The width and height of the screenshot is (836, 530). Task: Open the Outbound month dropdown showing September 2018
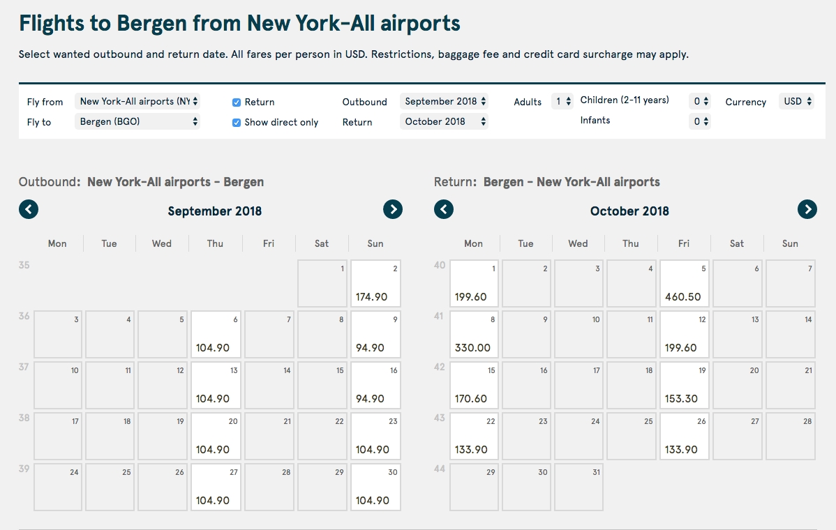pos(444,101)
